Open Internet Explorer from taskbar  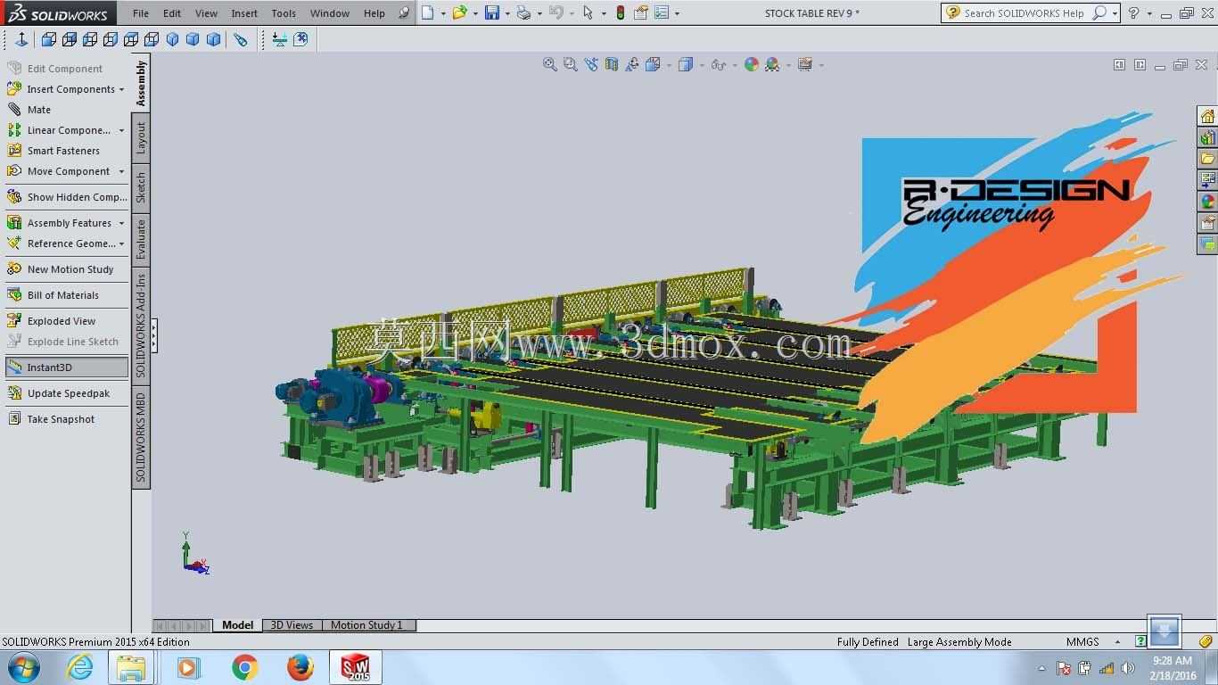point(79,667)
